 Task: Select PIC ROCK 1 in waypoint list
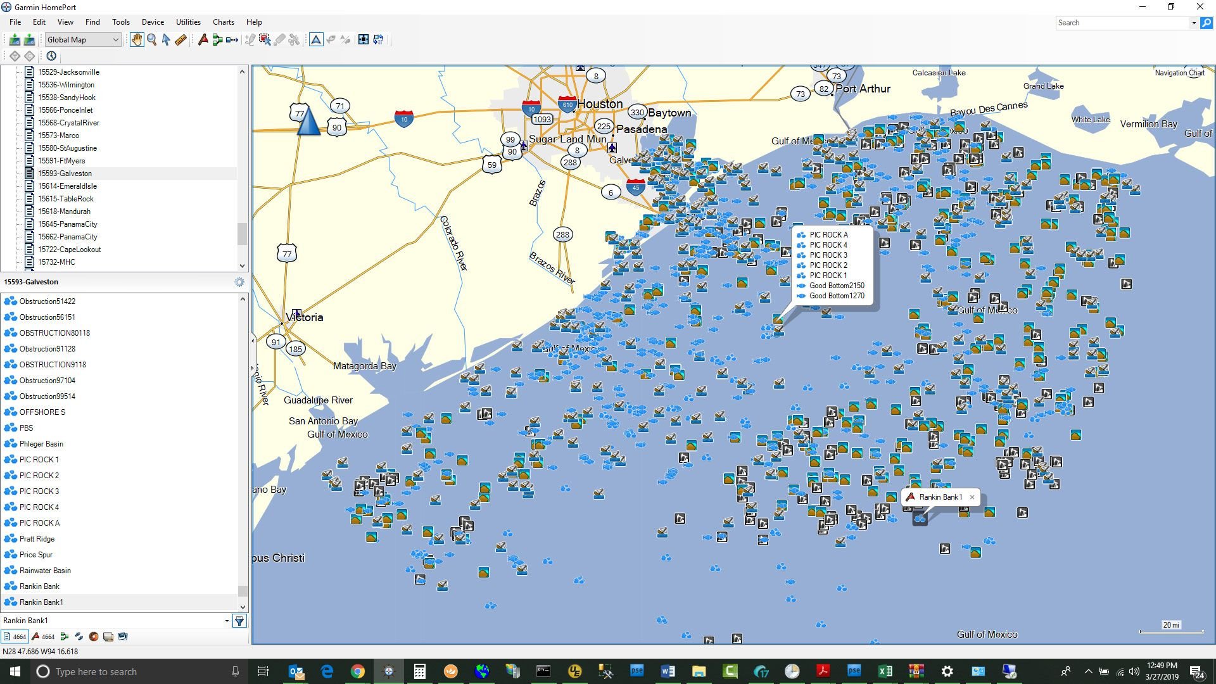click(39, 460)
